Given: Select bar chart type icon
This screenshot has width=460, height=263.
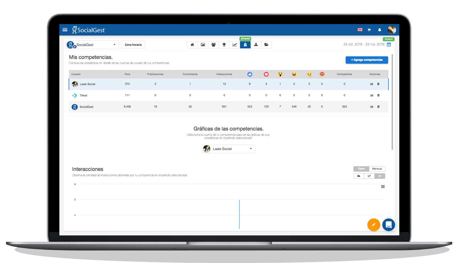Looking at the screenshot, I should [380, 176].
